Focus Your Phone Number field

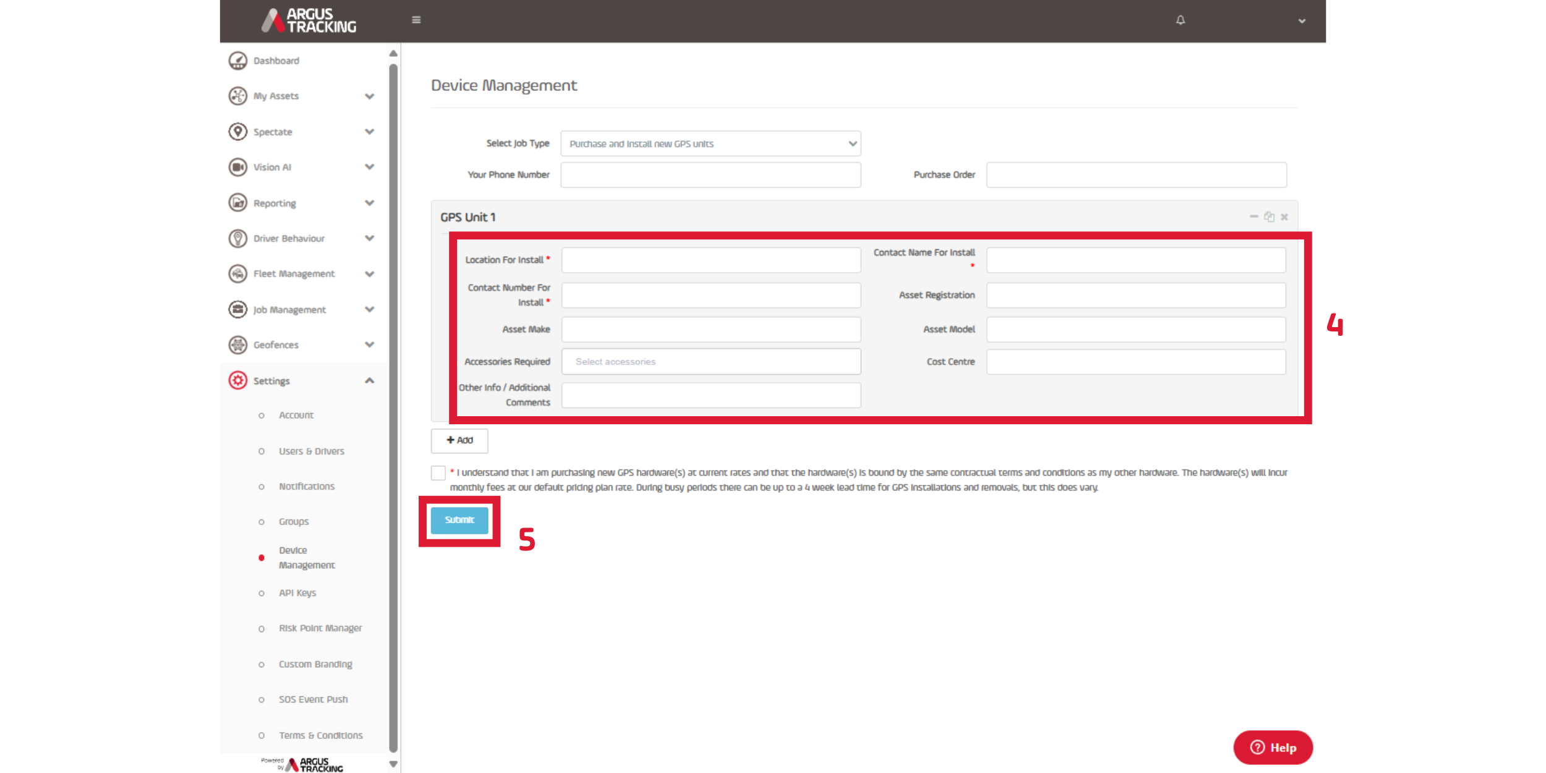click(711, 174)
